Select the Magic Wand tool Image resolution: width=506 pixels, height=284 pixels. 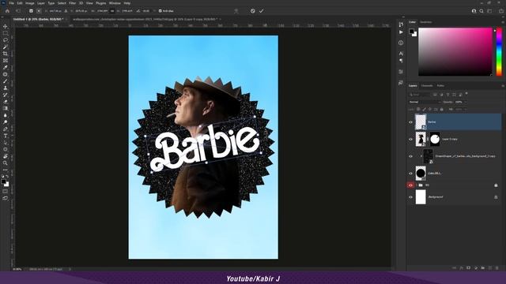pos(6,47)
